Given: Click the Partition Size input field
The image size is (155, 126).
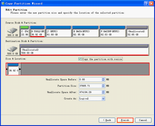Looking at the screenshot, I should tap(90, 86).
